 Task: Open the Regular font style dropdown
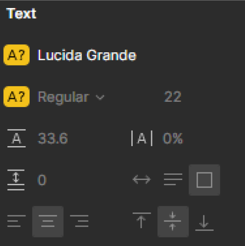click(71, 97)
